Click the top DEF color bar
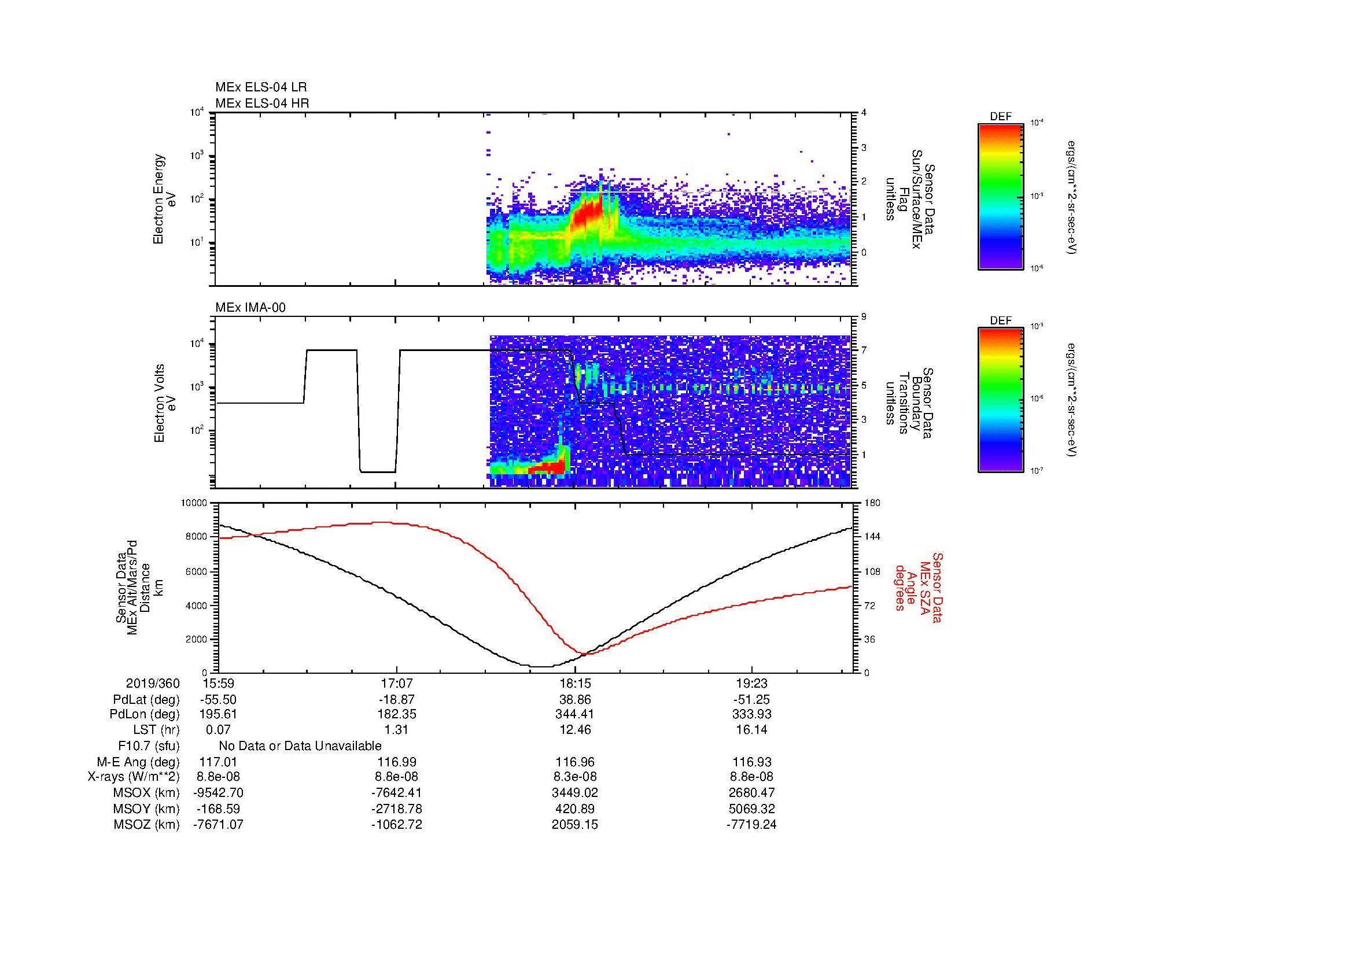Viewport: 1353px width, 956px height. click(1000, 197)
